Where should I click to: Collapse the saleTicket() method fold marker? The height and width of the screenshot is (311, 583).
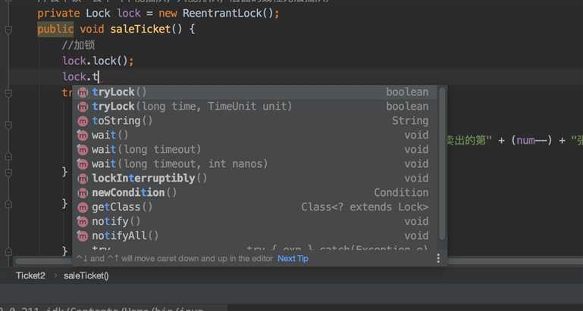(x=8, y=30)
